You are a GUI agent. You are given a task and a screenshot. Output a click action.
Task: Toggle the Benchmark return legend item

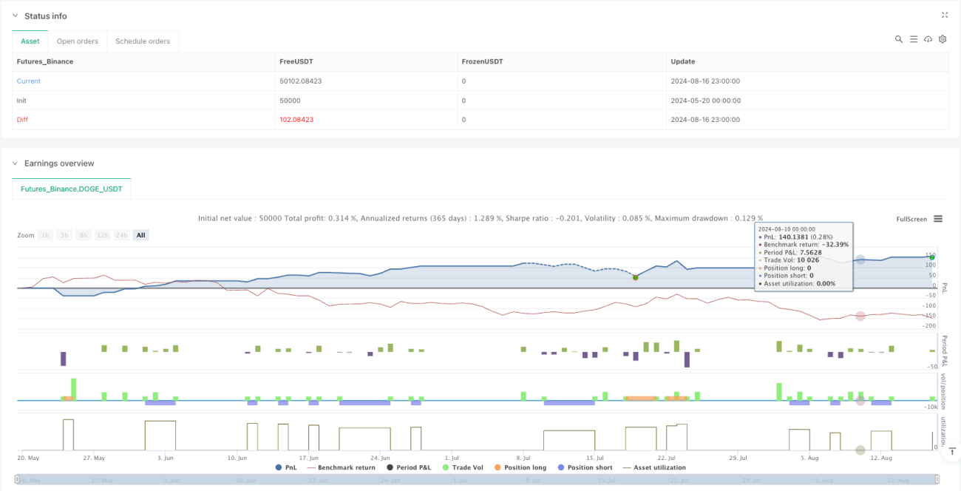(341, 467)
